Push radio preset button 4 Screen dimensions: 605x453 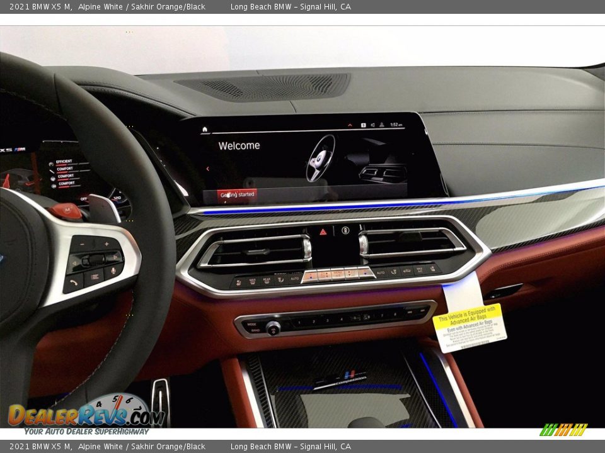342,319
